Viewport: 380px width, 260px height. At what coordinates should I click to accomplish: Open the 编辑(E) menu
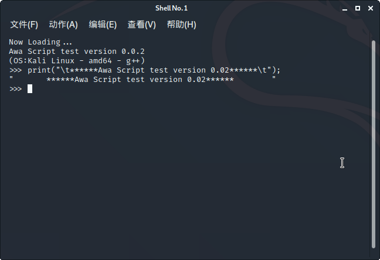(103, 25)
